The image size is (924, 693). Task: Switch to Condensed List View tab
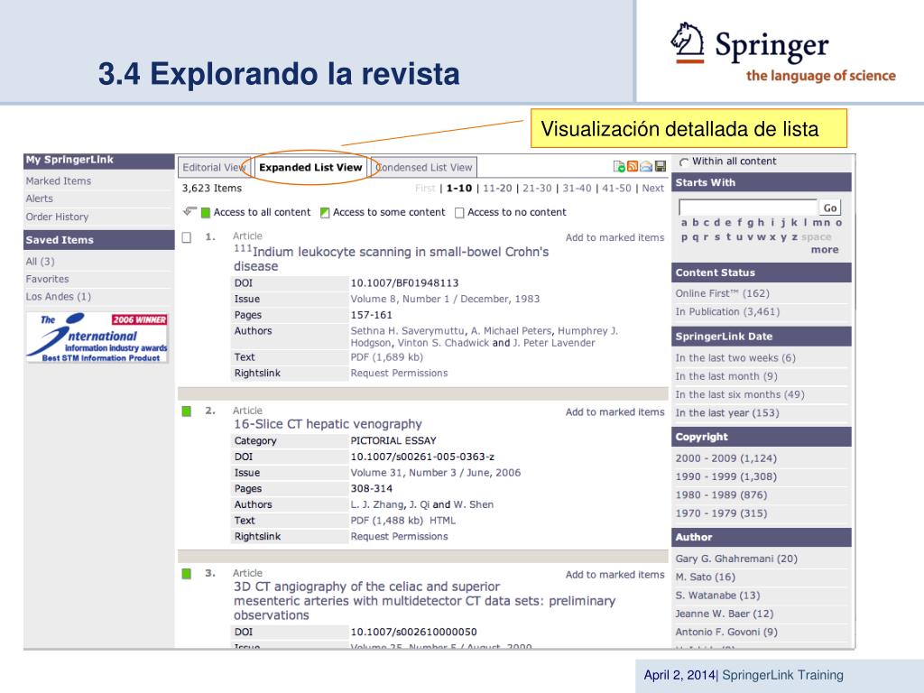424,167
